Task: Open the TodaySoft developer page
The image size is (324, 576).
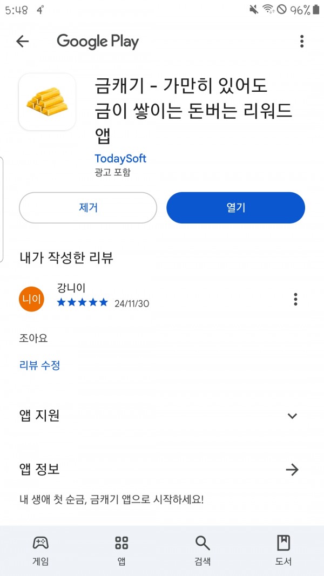Action: coord(120,159)
